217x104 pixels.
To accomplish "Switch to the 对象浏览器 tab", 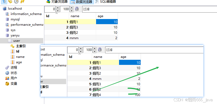I will click(x=57, y=2).
